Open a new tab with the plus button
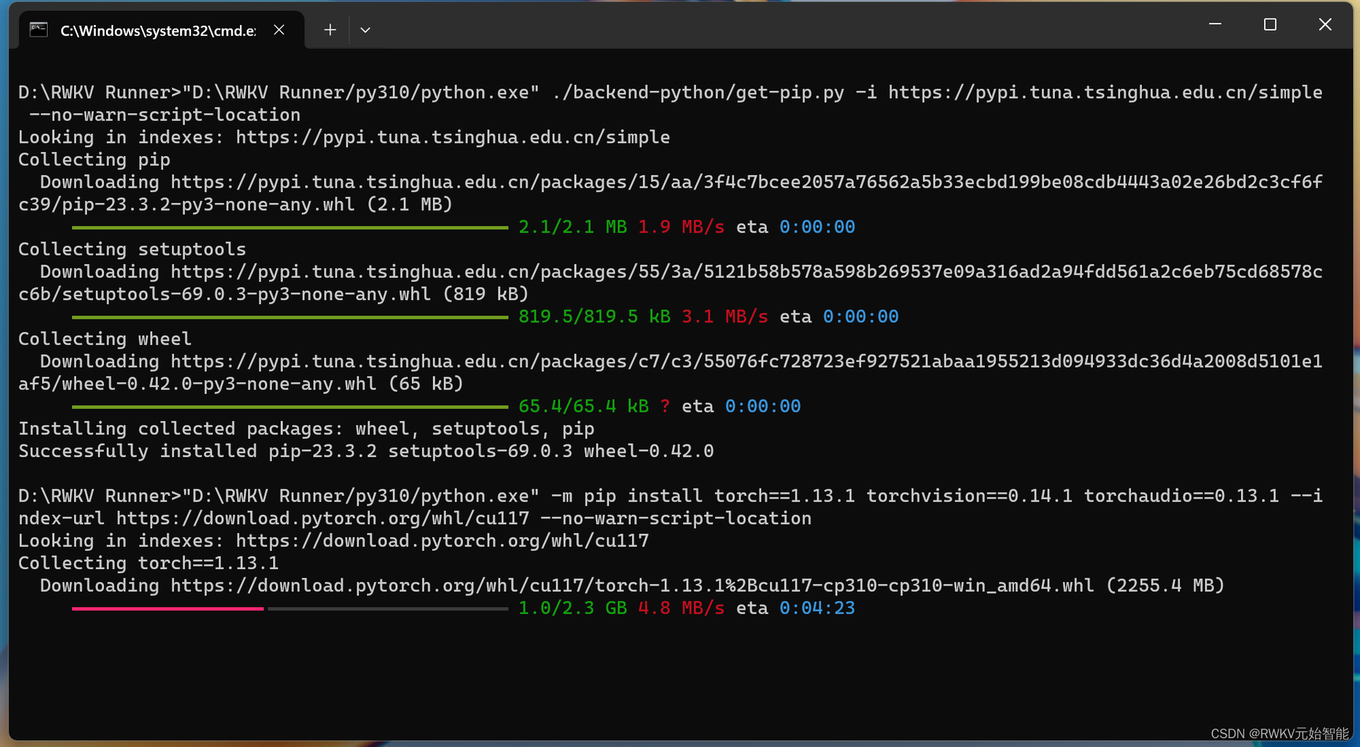 click(x=330, y=30)
